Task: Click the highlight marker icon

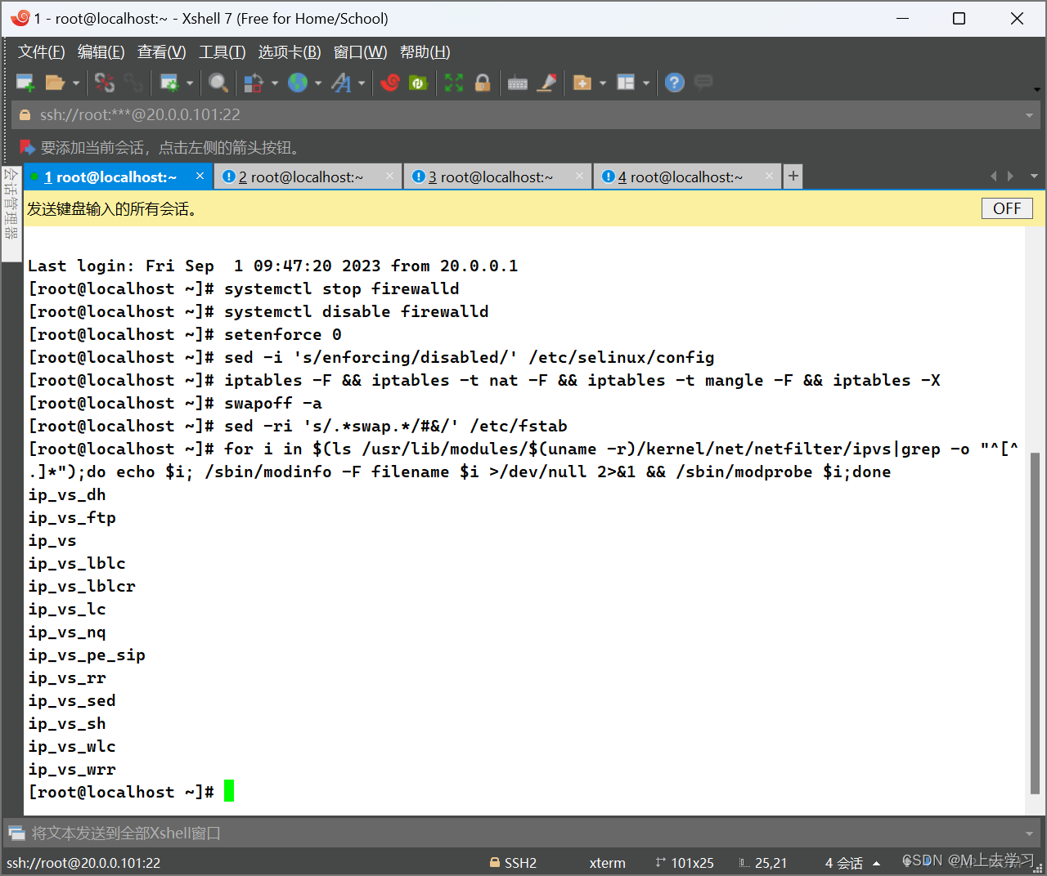Action: [546, 83]
